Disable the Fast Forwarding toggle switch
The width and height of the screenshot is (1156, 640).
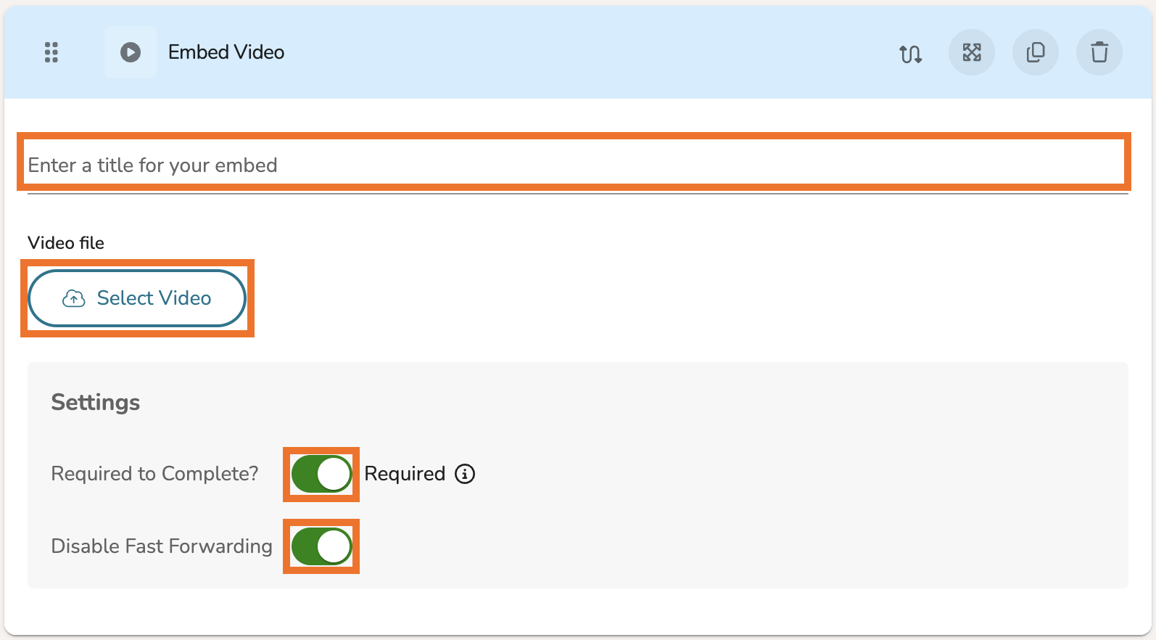tap(321, 546)
